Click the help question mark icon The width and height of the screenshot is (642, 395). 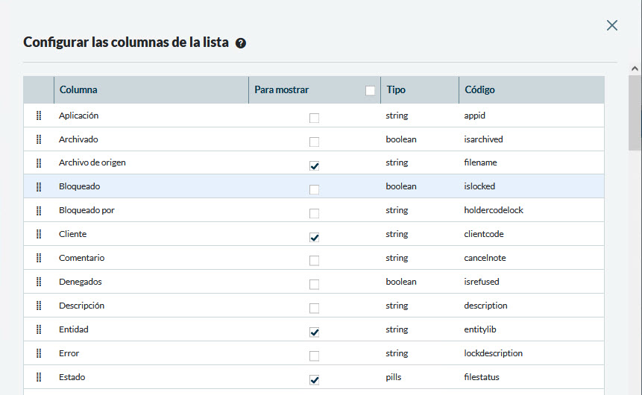241,43
